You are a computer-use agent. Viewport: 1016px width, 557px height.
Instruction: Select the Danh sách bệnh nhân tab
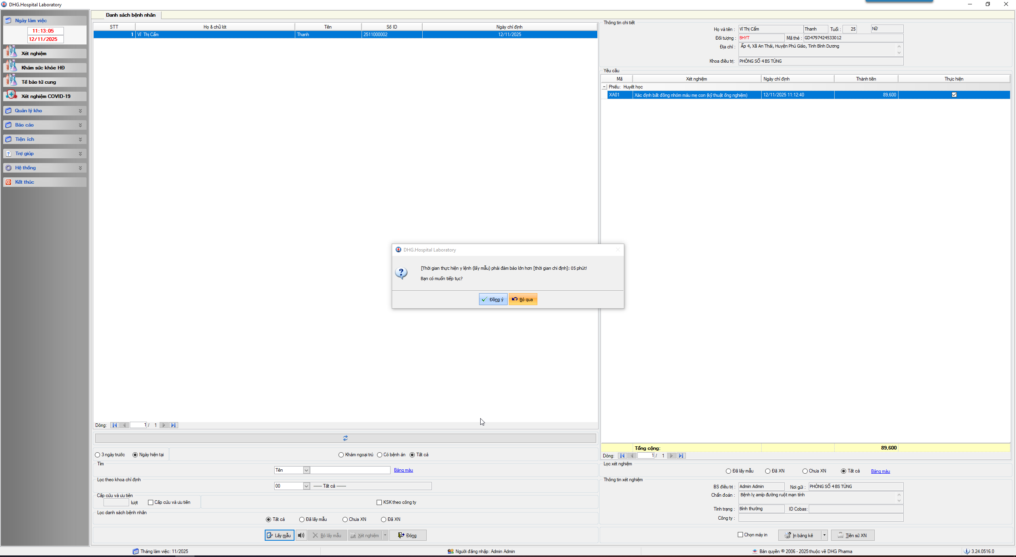(x=131, y=15)
